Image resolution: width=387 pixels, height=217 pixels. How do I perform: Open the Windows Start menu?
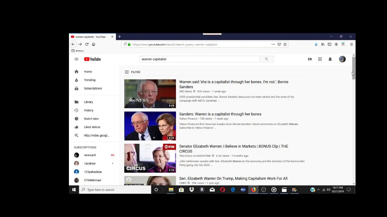pyautogui.click(x=74, y=190)
